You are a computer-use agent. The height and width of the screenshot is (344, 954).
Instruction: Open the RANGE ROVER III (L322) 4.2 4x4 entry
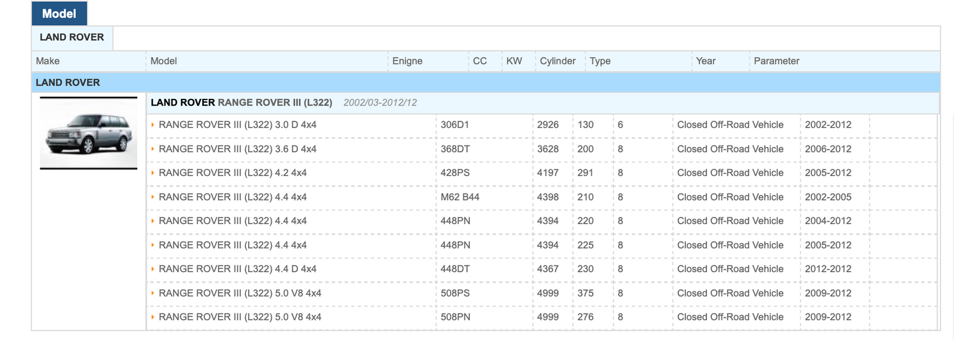233,173
